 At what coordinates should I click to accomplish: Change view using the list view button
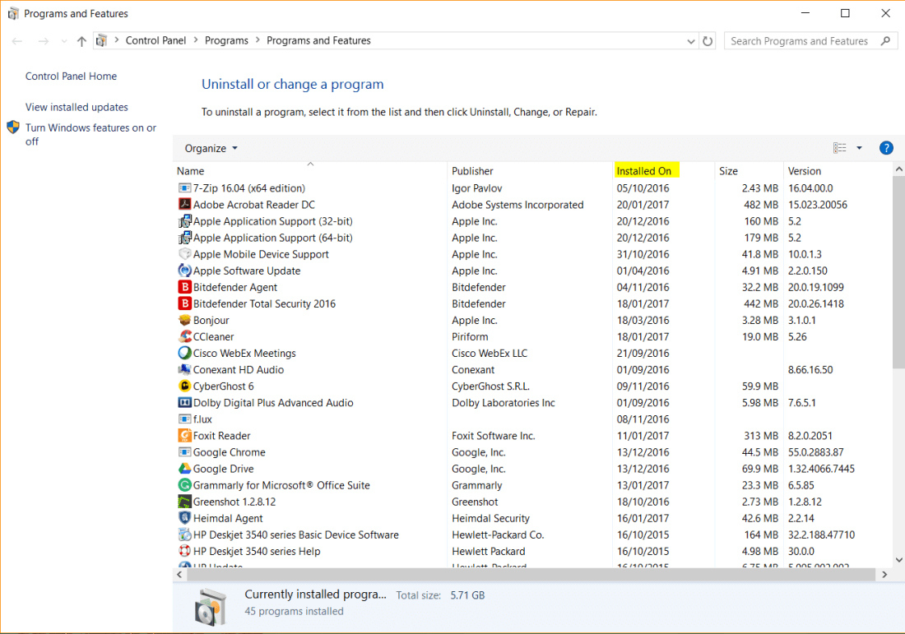coord(840,148)
